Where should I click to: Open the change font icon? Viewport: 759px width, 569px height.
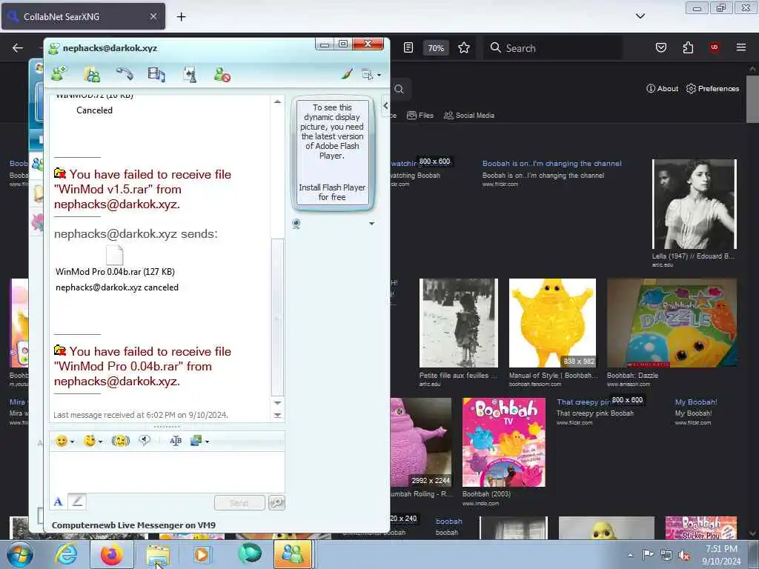click(x=175, y=441)
